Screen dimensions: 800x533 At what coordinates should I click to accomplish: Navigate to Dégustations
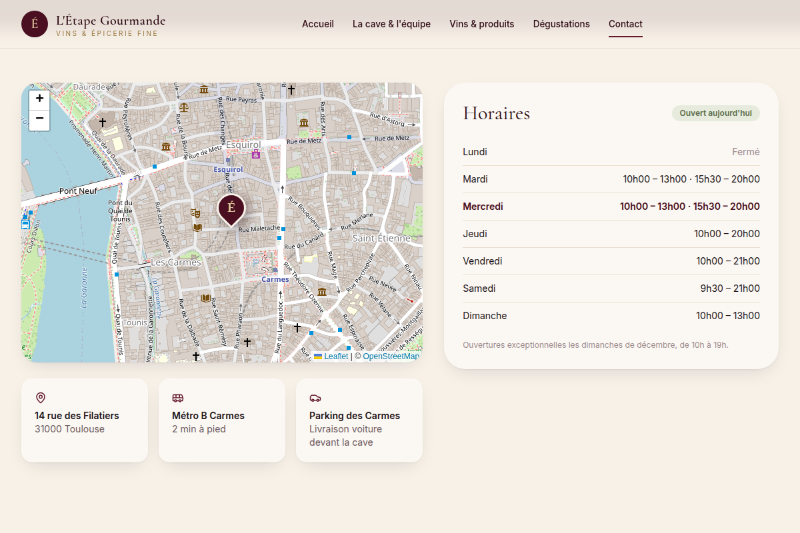[561, 24]
